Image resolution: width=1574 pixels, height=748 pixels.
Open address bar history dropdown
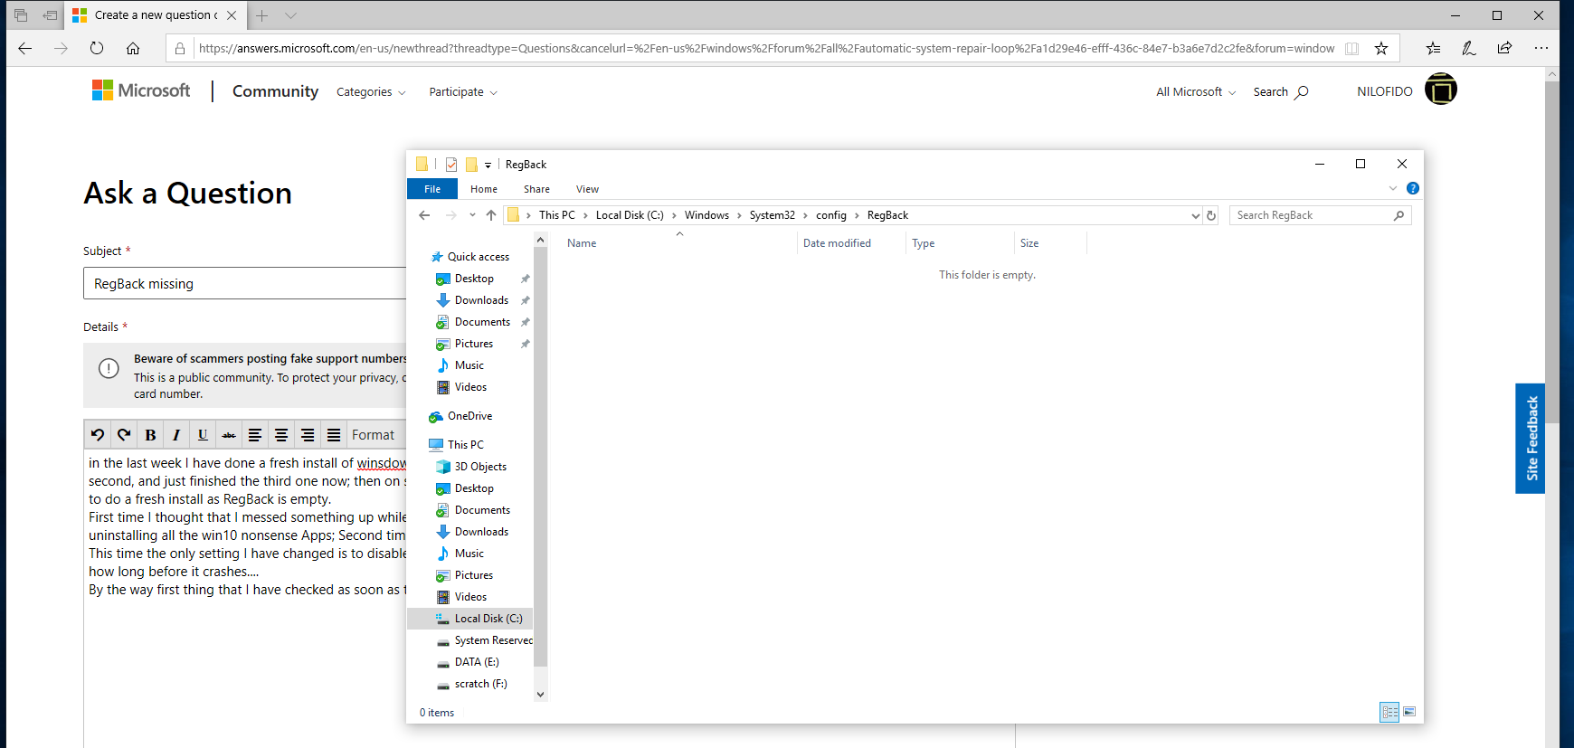click(1195, 215)
